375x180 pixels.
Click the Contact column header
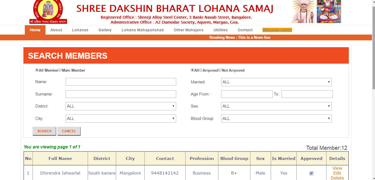point(165,159)
